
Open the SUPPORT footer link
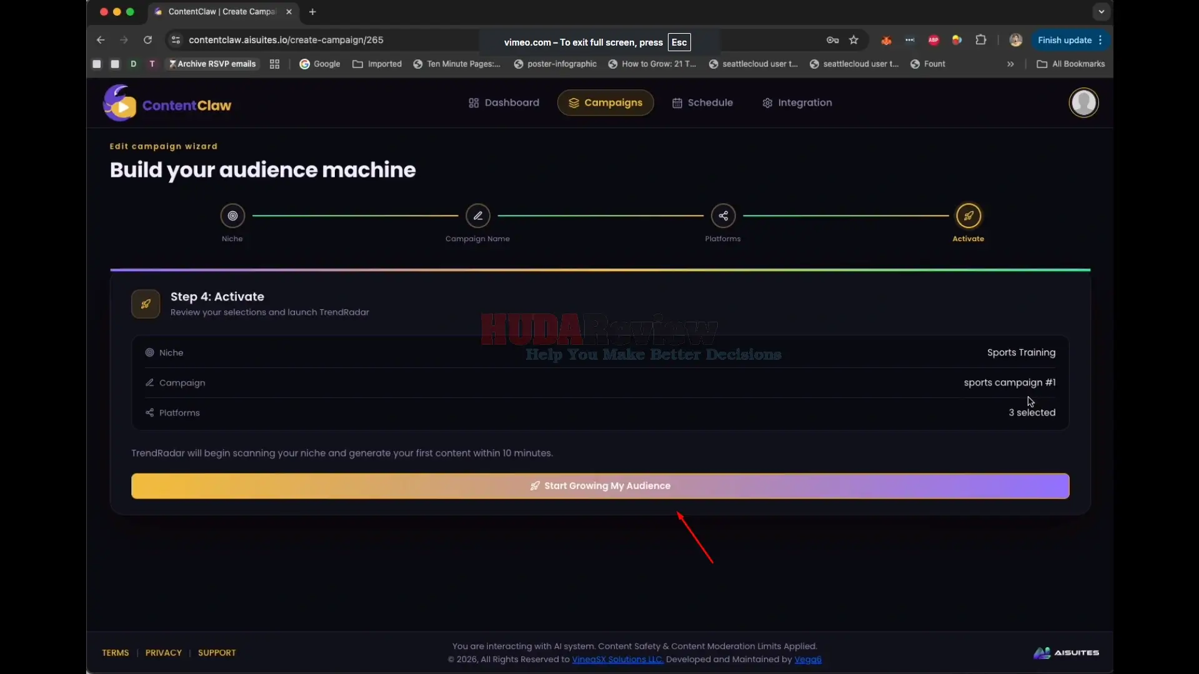(217, 653)
